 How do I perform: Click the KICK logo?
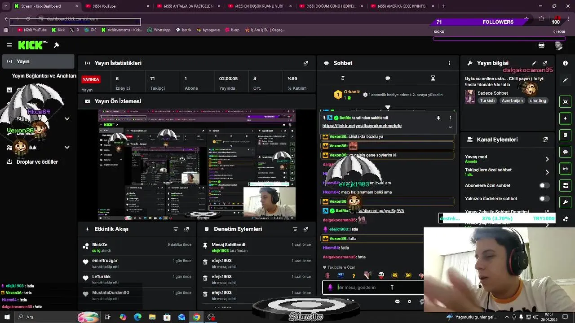tap(33, 45)
